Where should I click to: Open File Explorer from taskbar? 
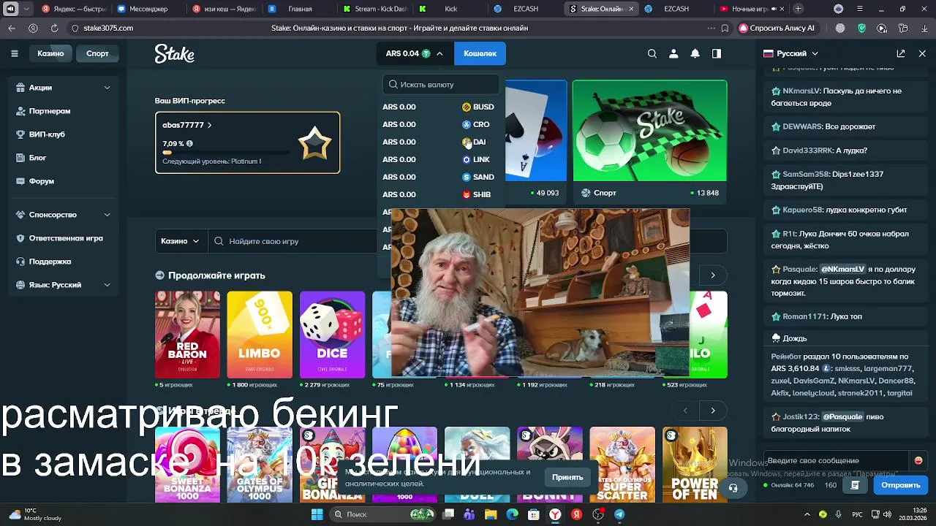491,514
